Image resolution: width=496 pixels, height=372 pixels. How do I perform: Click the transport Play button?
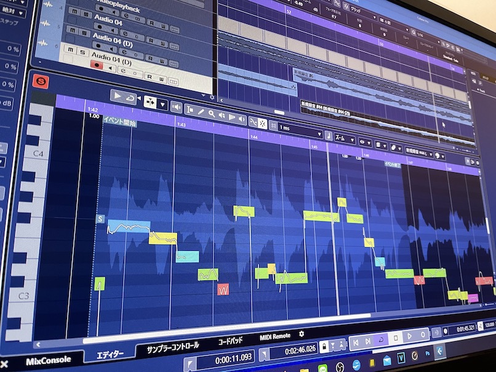point(410,336)
